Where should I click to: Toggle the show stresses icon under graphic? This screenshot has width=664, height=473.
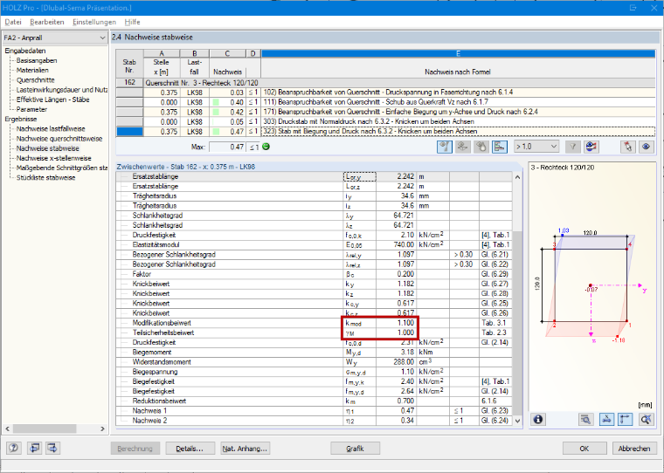607,419
